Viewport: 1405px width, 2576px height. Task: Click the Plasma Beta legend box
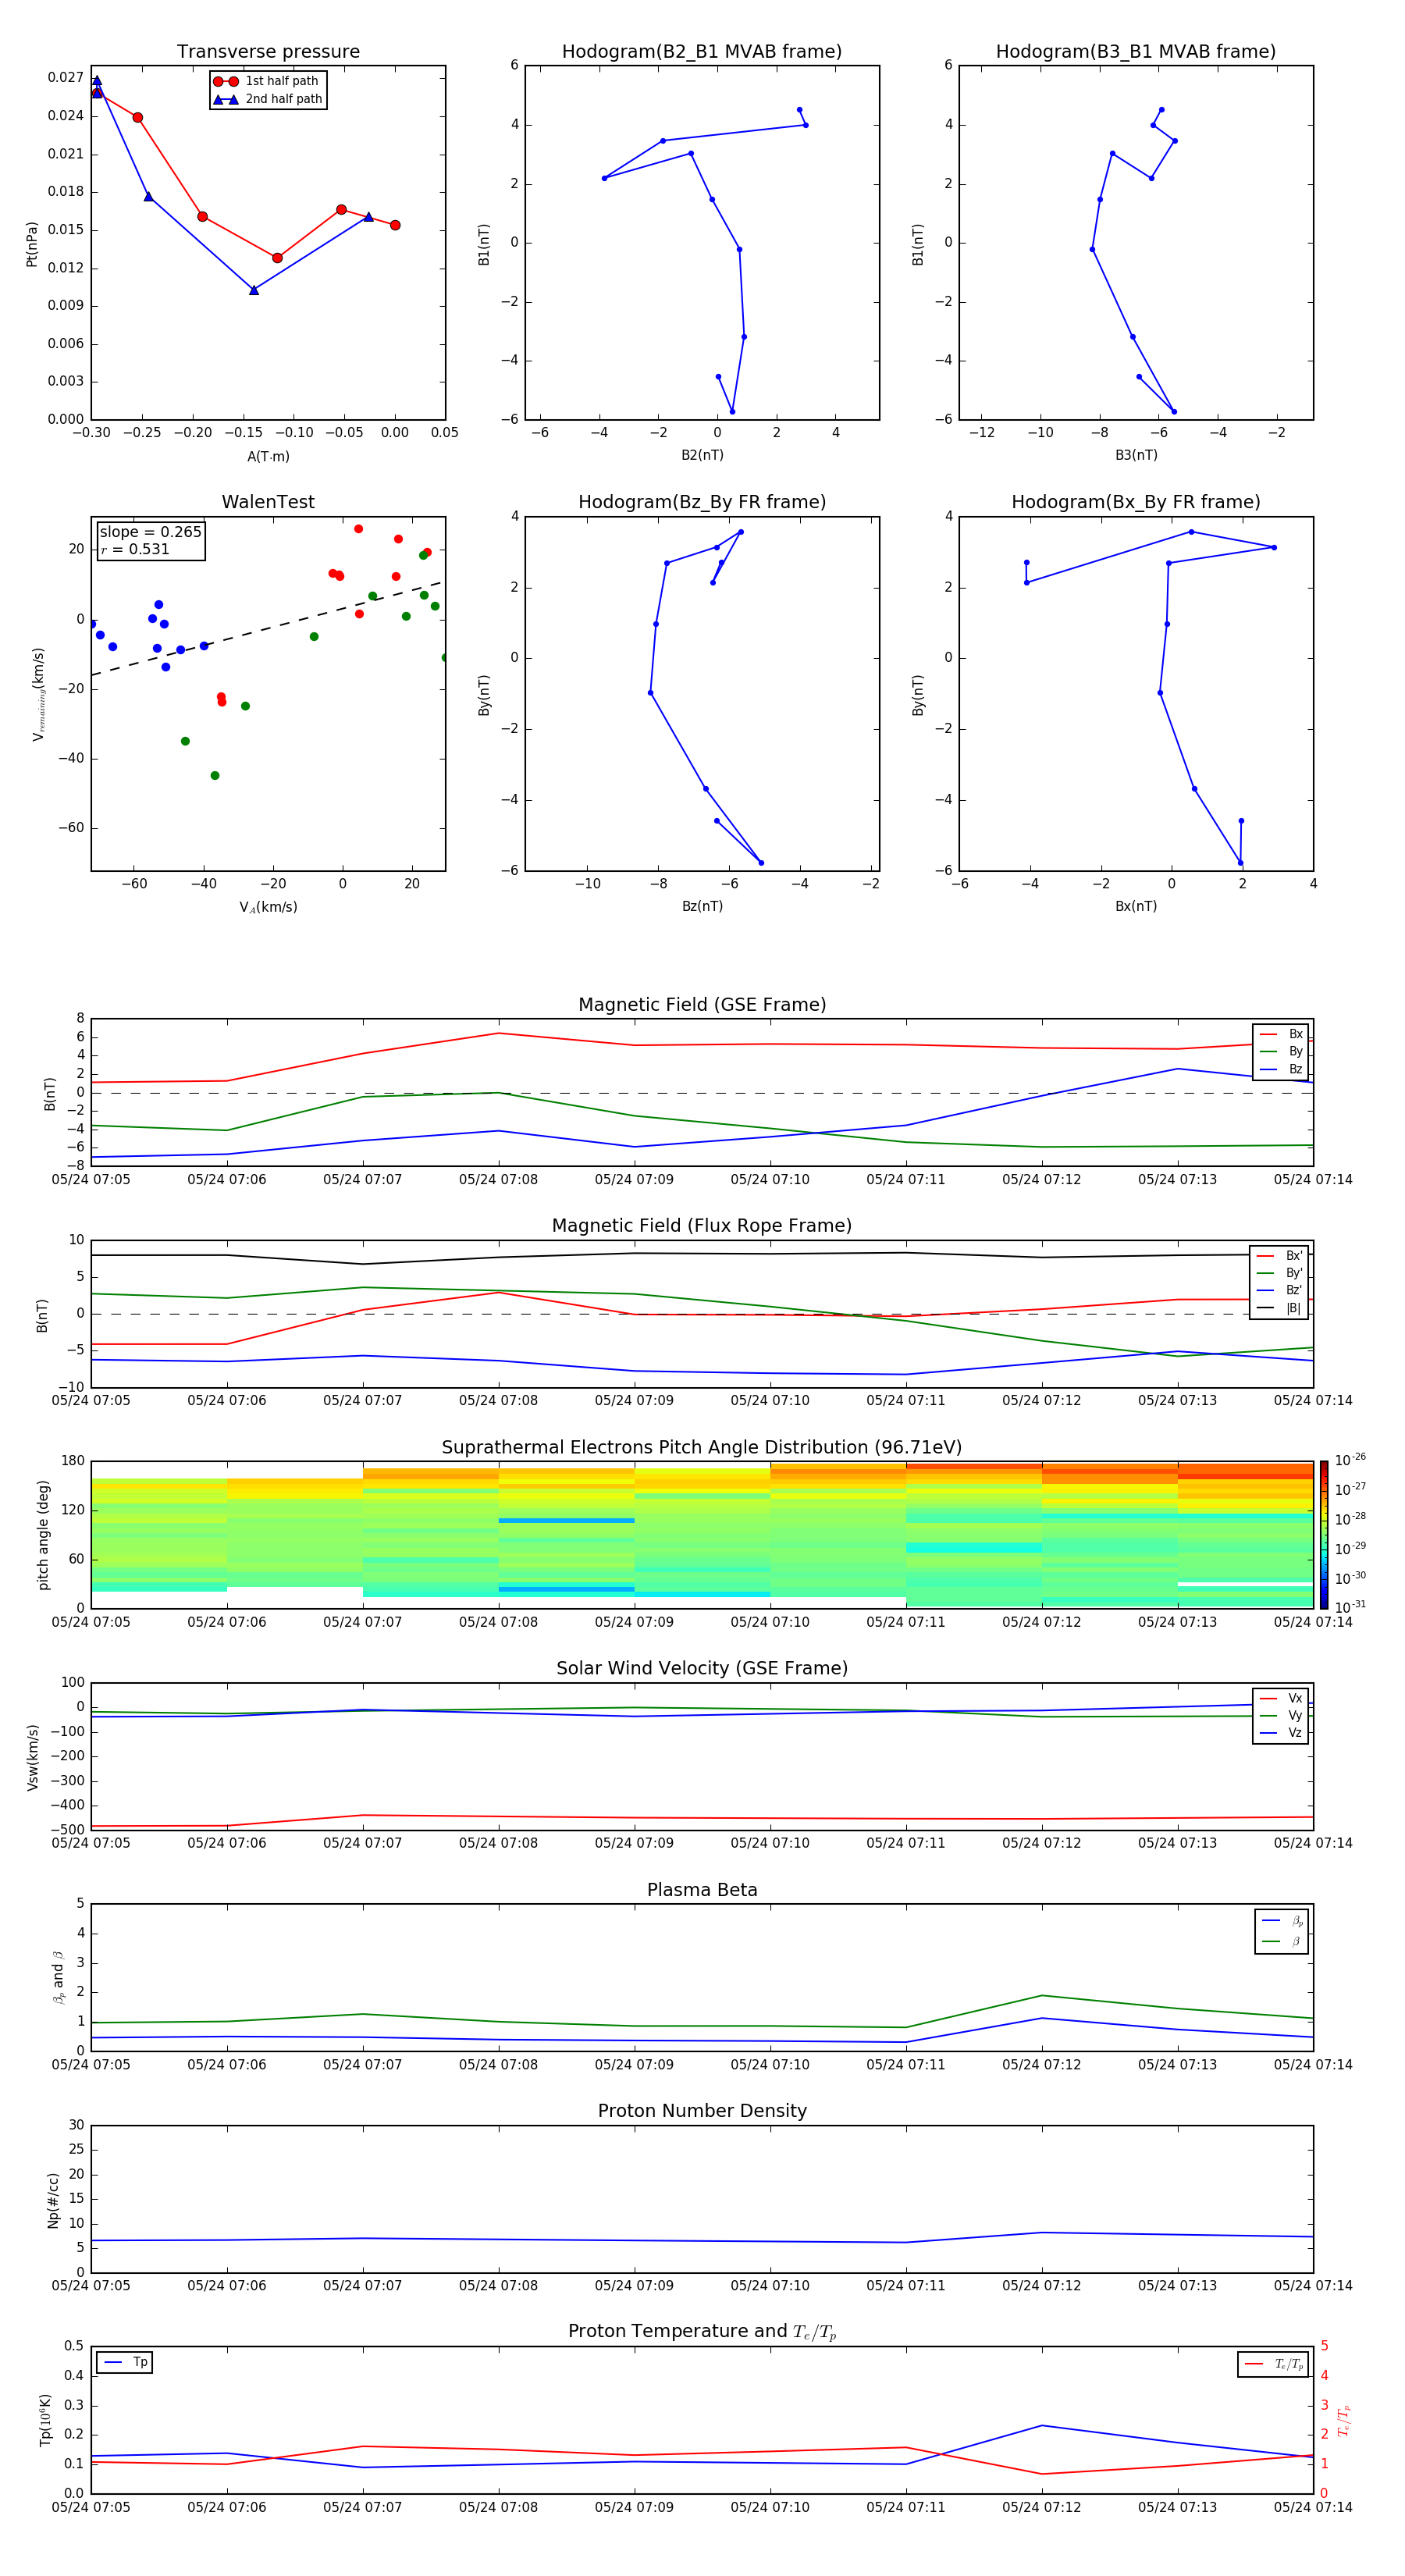[1282, 1931]
